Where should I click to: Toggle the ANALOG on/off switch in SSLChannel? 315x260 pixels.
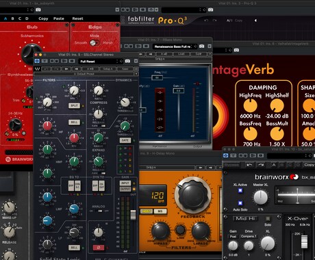click(x=100, y=211)
